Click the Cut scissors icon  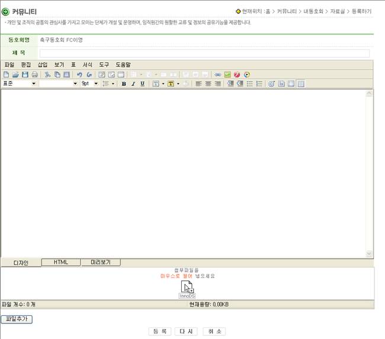coord(48,75)
